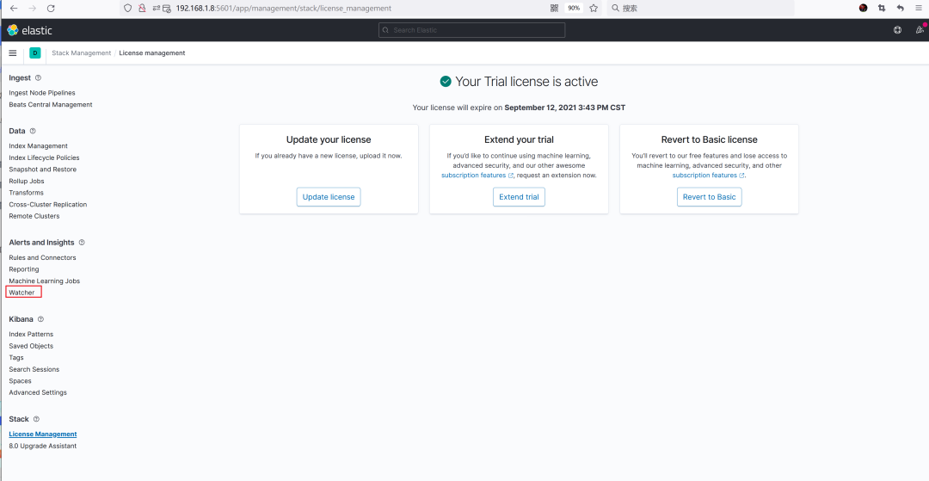Image resolution: width=929 pixels, height=481 pixels.
Task: Click the browser back arrow
Action: click(14, 9)
